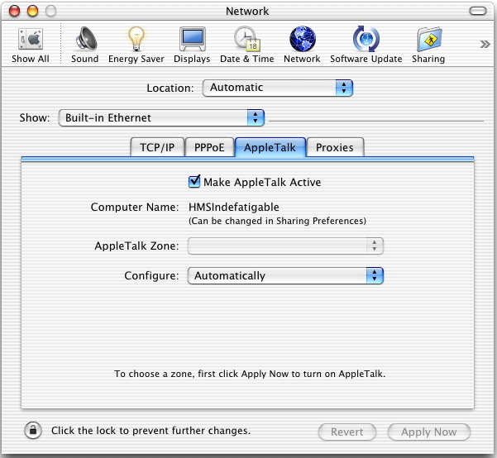Open the AppleTalk Zone dropdown
Viewport: 497px width, 458px height.
pyautogui.click(x=285, y=246)
